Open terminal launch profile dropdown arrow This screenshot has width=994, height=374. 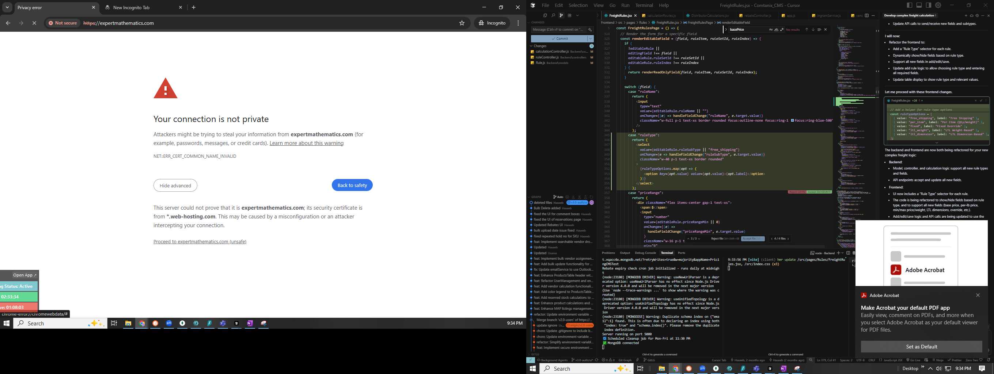pyautogui.click(x=843, y=253)
